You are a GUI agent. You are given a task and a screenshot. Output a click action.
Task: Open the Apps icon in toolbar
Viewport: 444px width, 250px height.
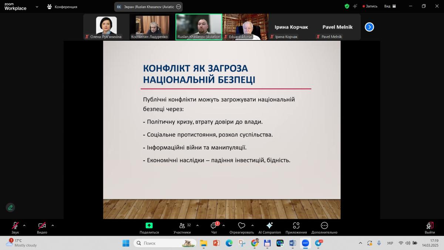(296, 226)
